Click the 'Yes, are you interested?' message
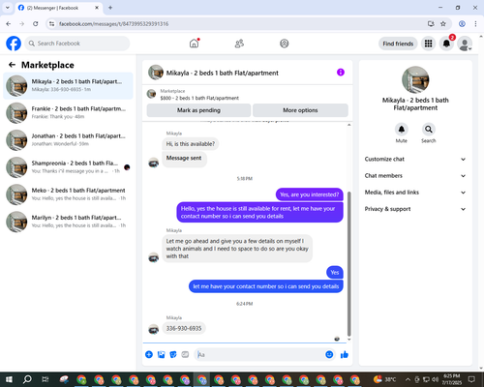This screenshot has width=484, height=387. tap(310, 194)
